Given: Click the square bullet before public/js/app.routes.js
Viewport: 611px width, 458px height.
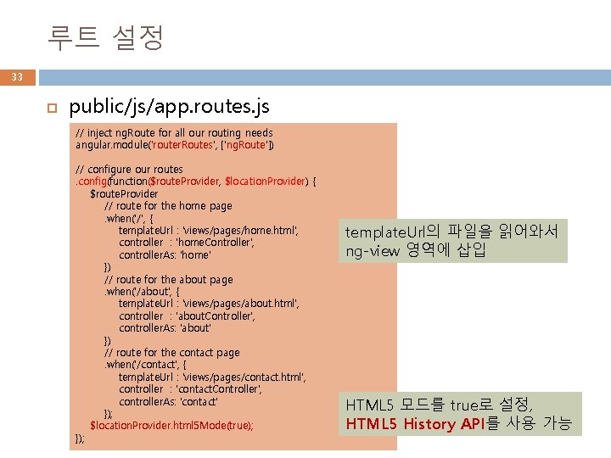Looking at the screenshot, I should click(52, 108).
